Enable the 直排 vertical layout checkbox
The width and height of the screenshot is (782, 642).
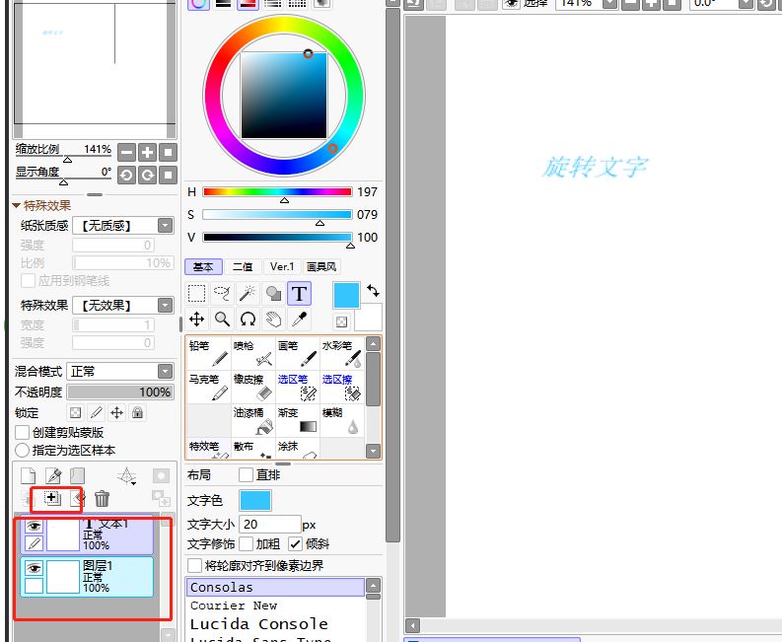pyautogui.click(x=246, y=475)
